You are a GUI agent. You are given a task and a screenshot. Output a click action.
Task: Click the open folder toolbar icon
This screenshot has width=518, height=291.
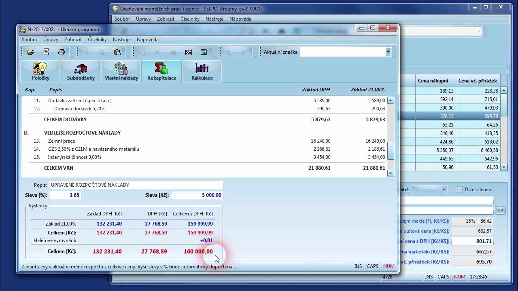30,52
